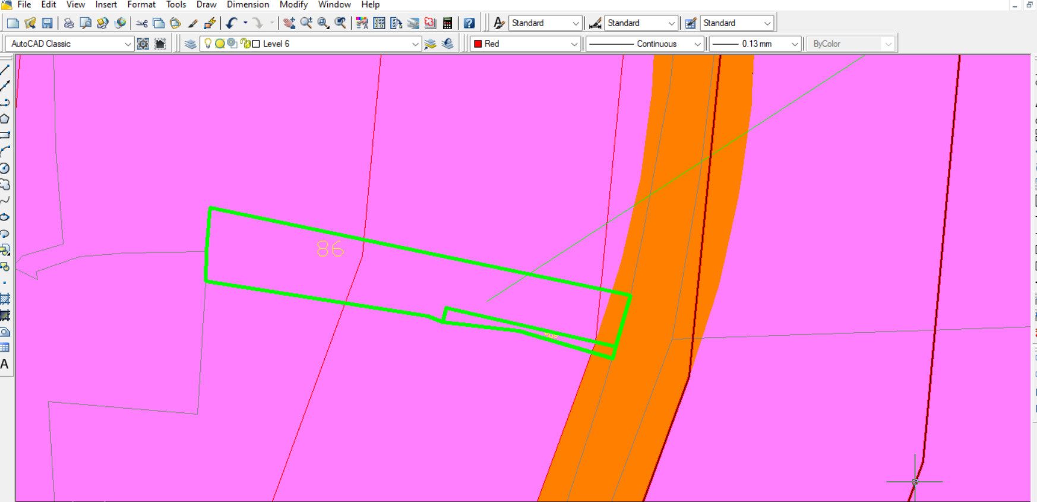Toggle the layer lock icon
This screenshot has width=1037, height=502.
(245, 43)
